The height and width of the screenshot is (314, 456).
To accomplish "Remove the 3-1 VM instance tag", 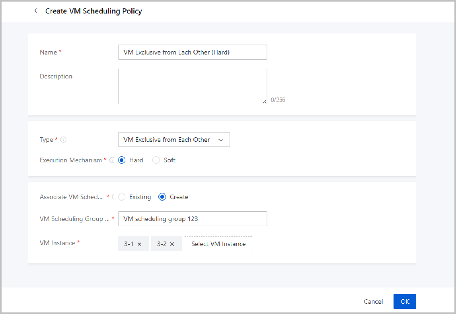I will [x=139, y=244].
